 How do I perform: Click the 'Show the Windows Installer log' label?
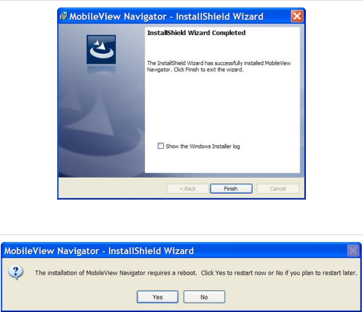pos(203,146)
